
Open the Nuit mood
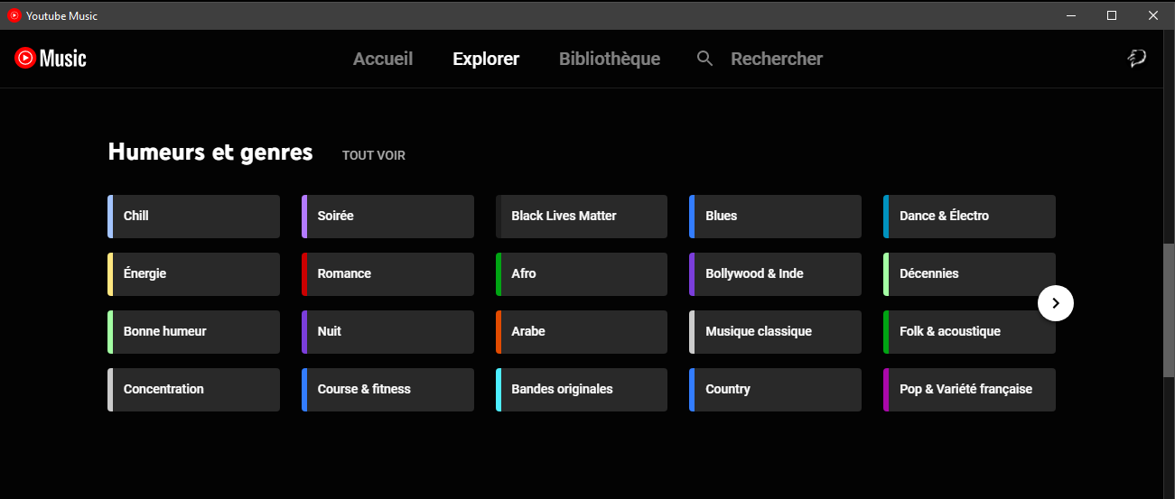point(387,332)
